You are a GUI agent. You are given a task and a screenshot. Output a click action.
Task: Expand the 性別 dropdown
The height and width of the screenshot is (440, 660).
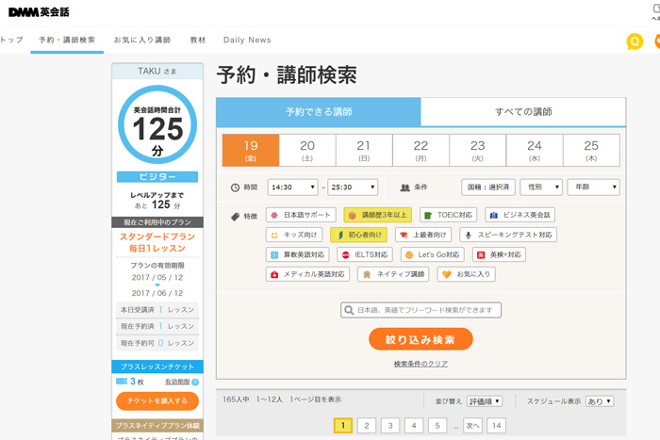click(x=540, y=187)
